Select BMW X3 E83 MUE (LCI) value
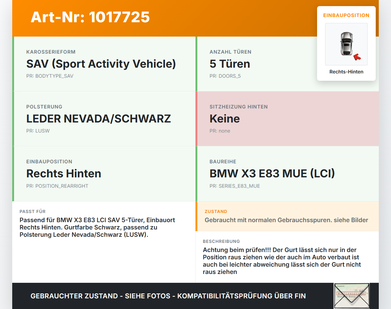 coord(272,173)
